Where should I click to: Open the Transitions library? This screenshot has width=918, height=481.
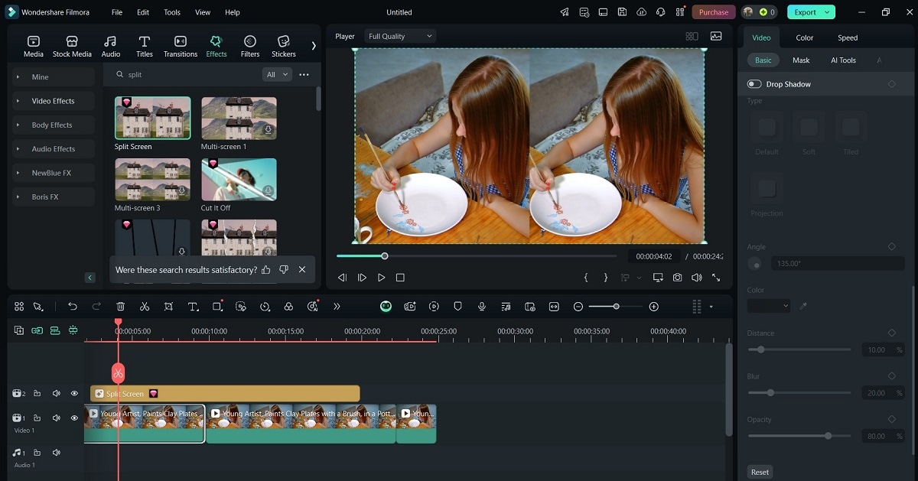click(x=181, y=46)
